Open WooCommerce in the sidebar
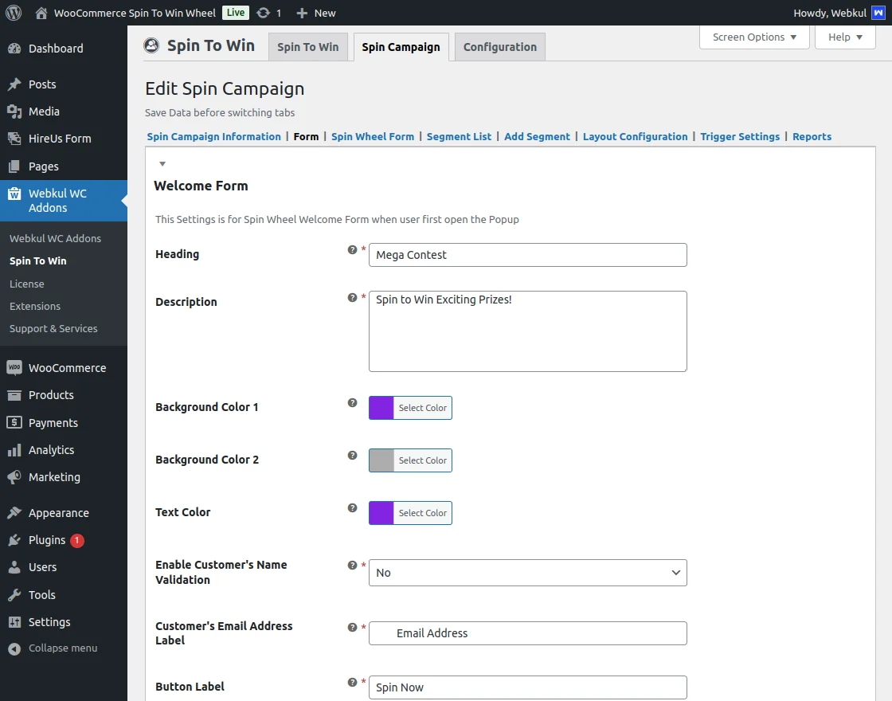Image resolution: width=892 pixels, height=701 pixels. tap(67, 368)
